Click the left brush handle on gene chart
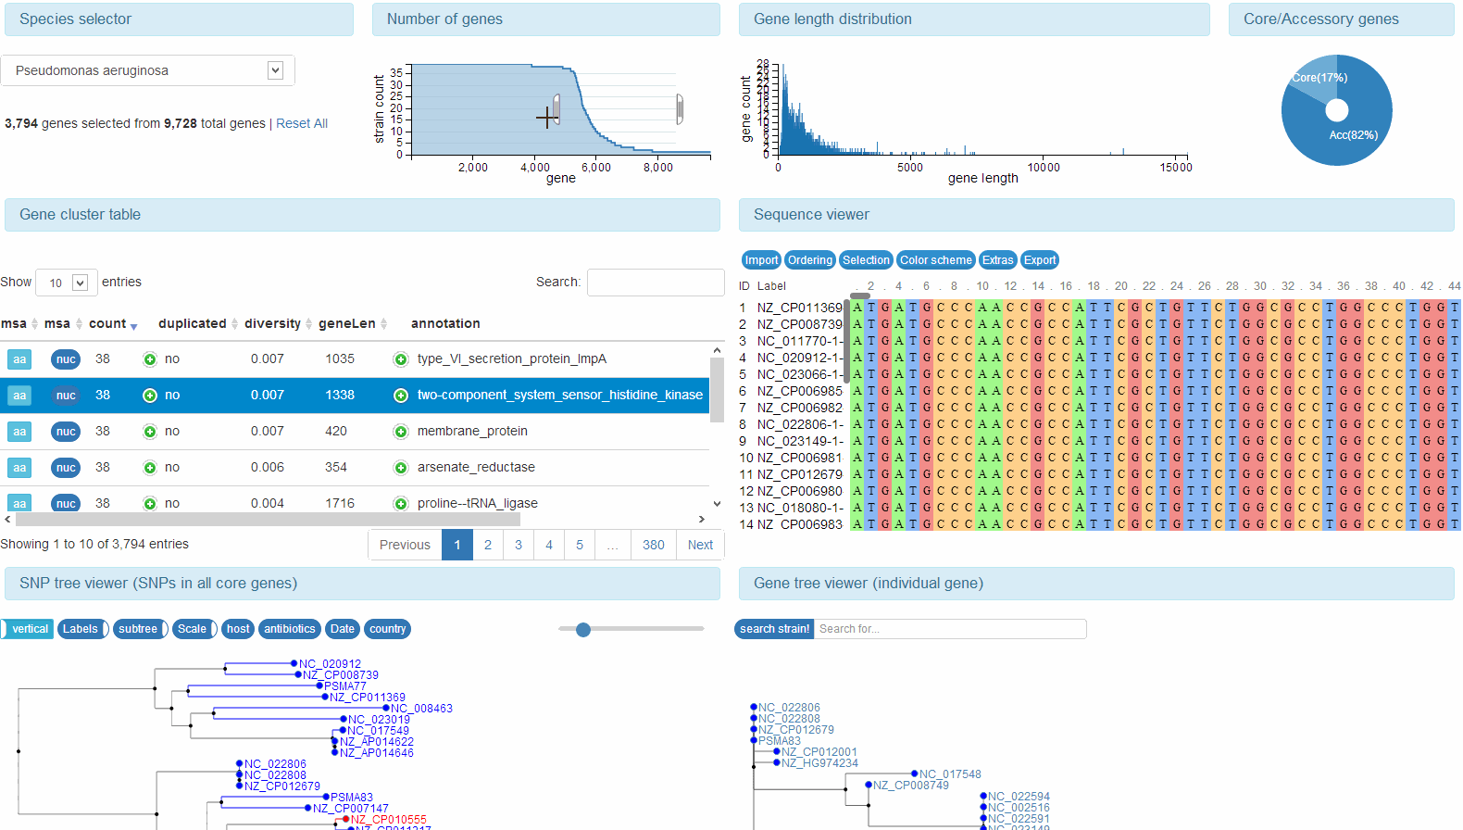Image resolution: width=1463 pixels, height=830 pixels. 556,109
